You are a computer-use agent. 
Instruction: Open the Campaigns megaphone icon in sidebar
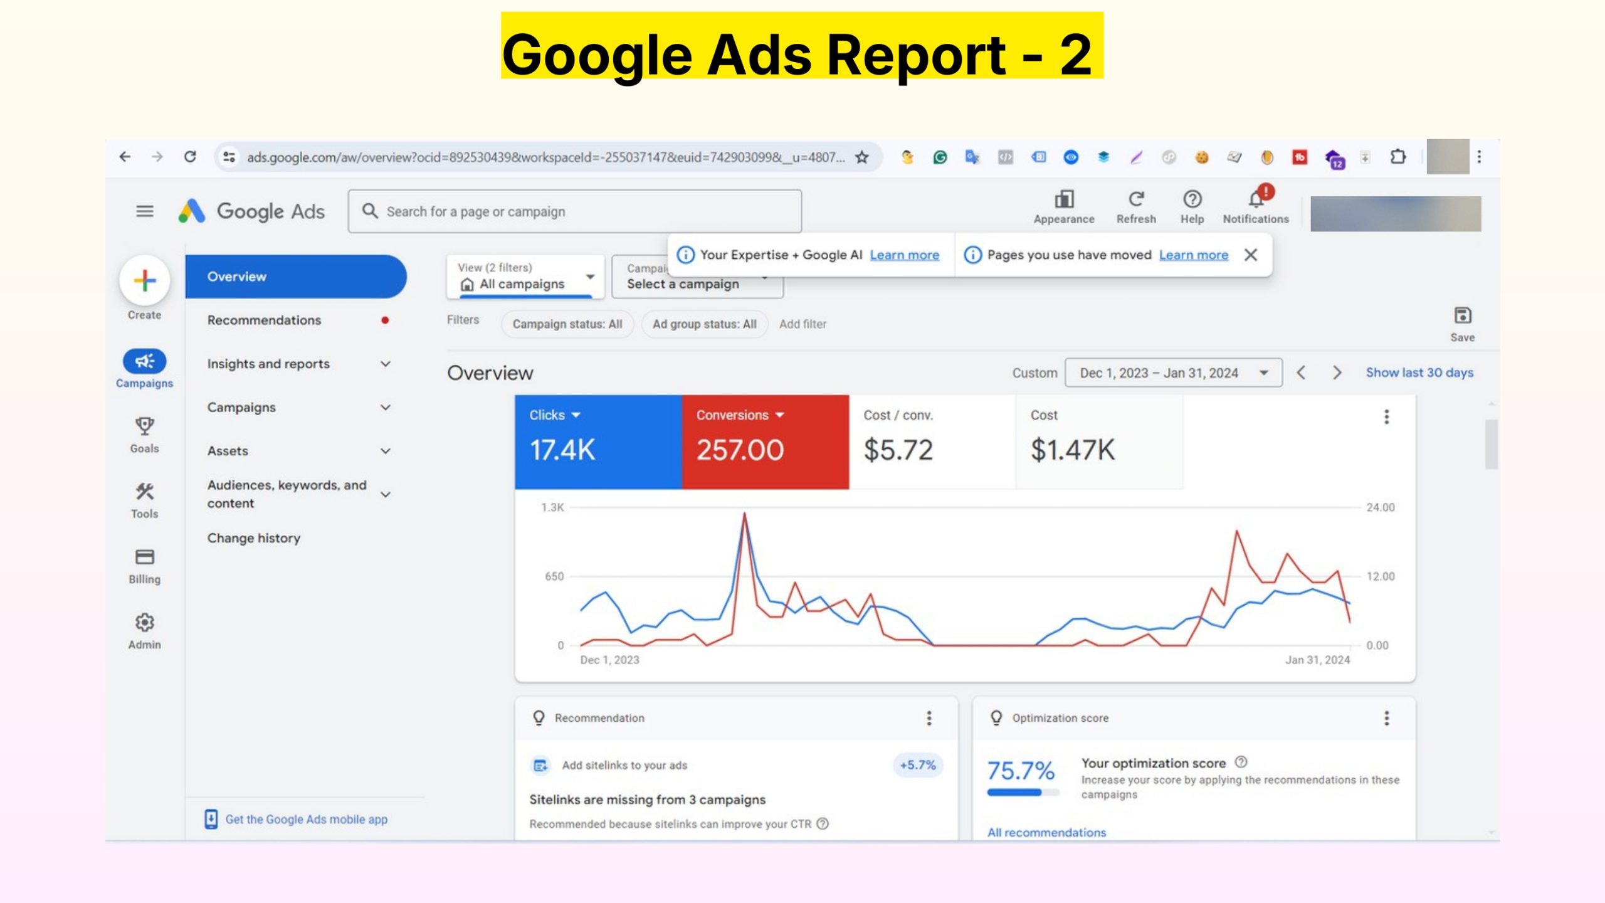point(145,361)
